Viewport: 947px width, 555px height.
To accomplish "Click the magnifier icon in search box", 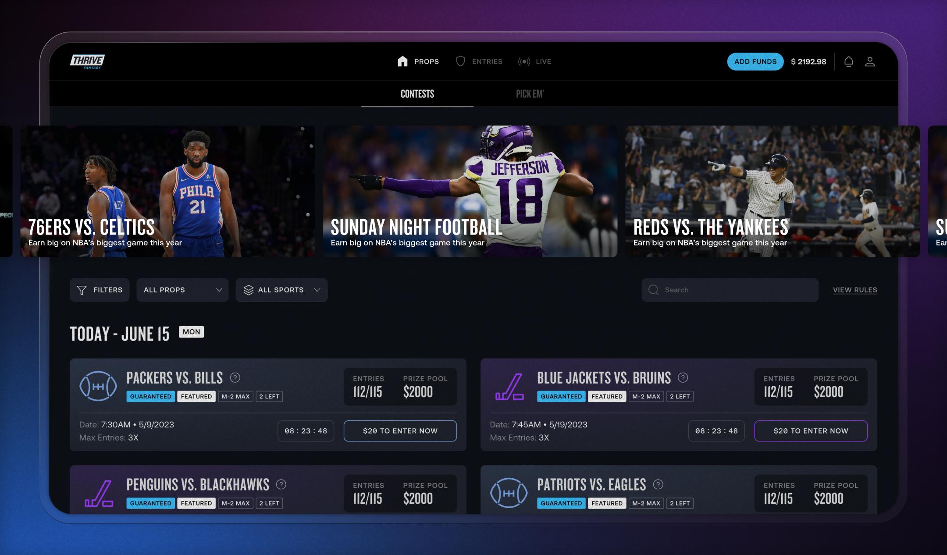I will (653, 290).
